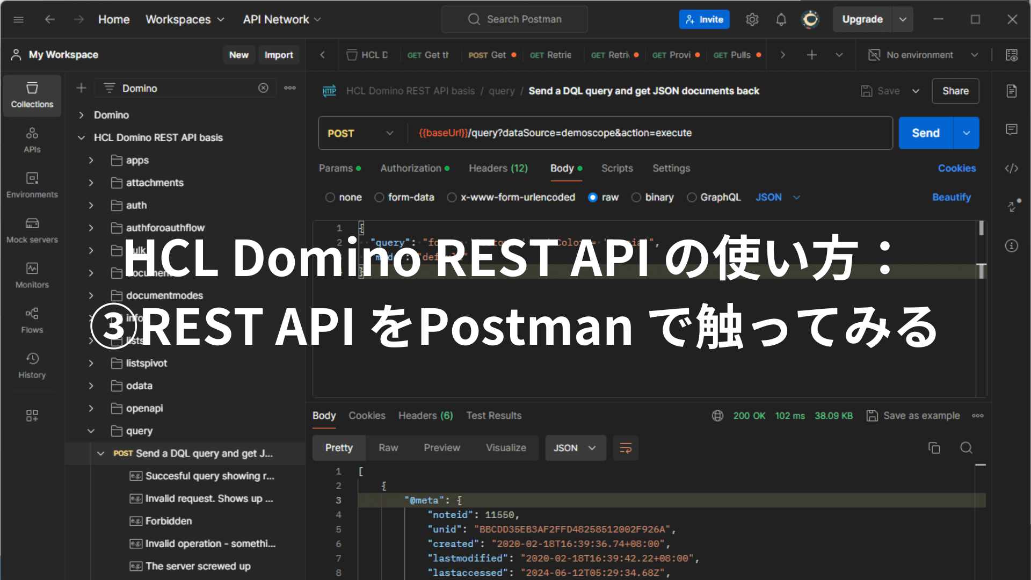Select the binary body option
The width and height of the screenshot is (1031, 580).
(x=636, y=198)
